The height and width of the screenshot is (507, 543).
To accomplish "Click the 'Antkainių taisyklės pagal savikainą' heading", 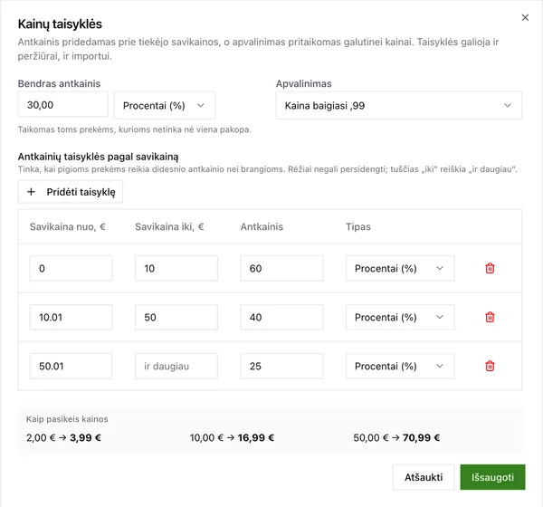I will pyautogui.click(x=98, y=157).
